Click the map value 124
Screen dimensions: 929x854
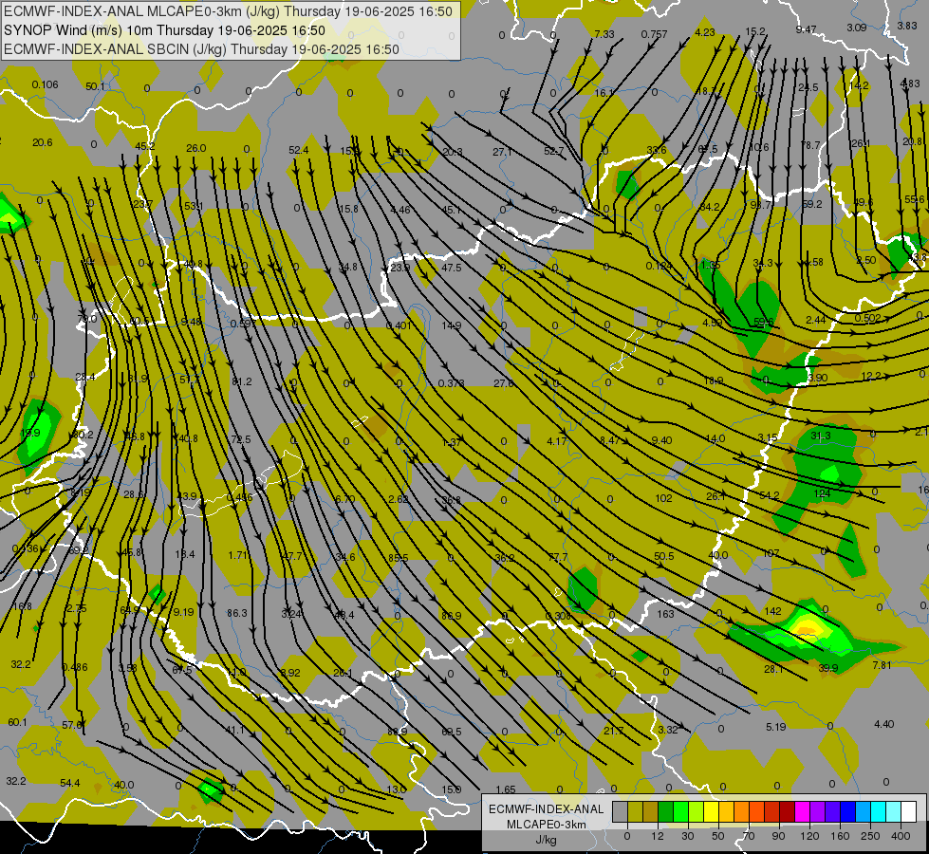[822, 493]
